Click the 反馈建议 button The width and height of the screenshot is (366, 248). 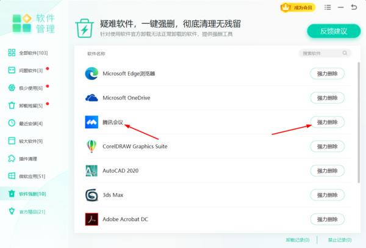click(334, 31)
